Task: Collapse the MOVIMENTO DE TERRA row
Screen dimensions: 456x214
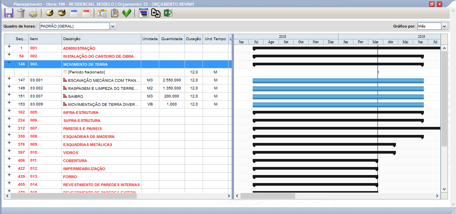Action: pyautogui.click(x=9, y=62)
